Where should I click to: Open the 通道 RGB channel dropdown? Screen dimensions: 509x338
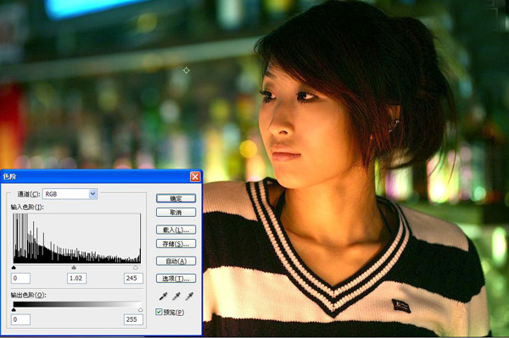70,194
